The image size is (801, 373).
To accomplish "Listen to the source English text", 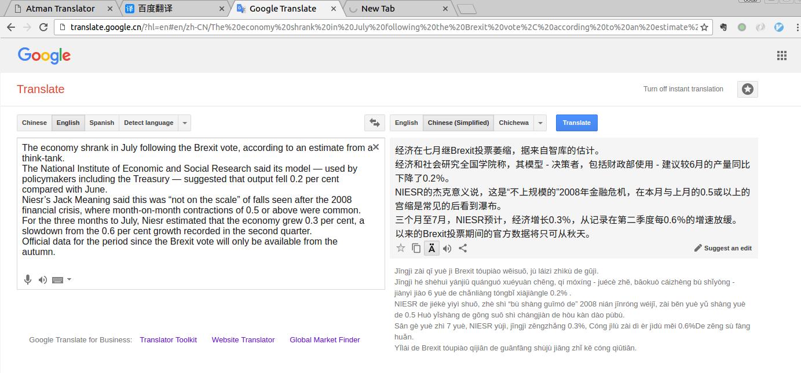I will (x=42, y=280).
